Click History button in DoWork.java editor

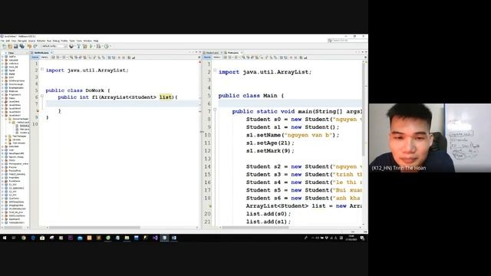coord(44,58)
